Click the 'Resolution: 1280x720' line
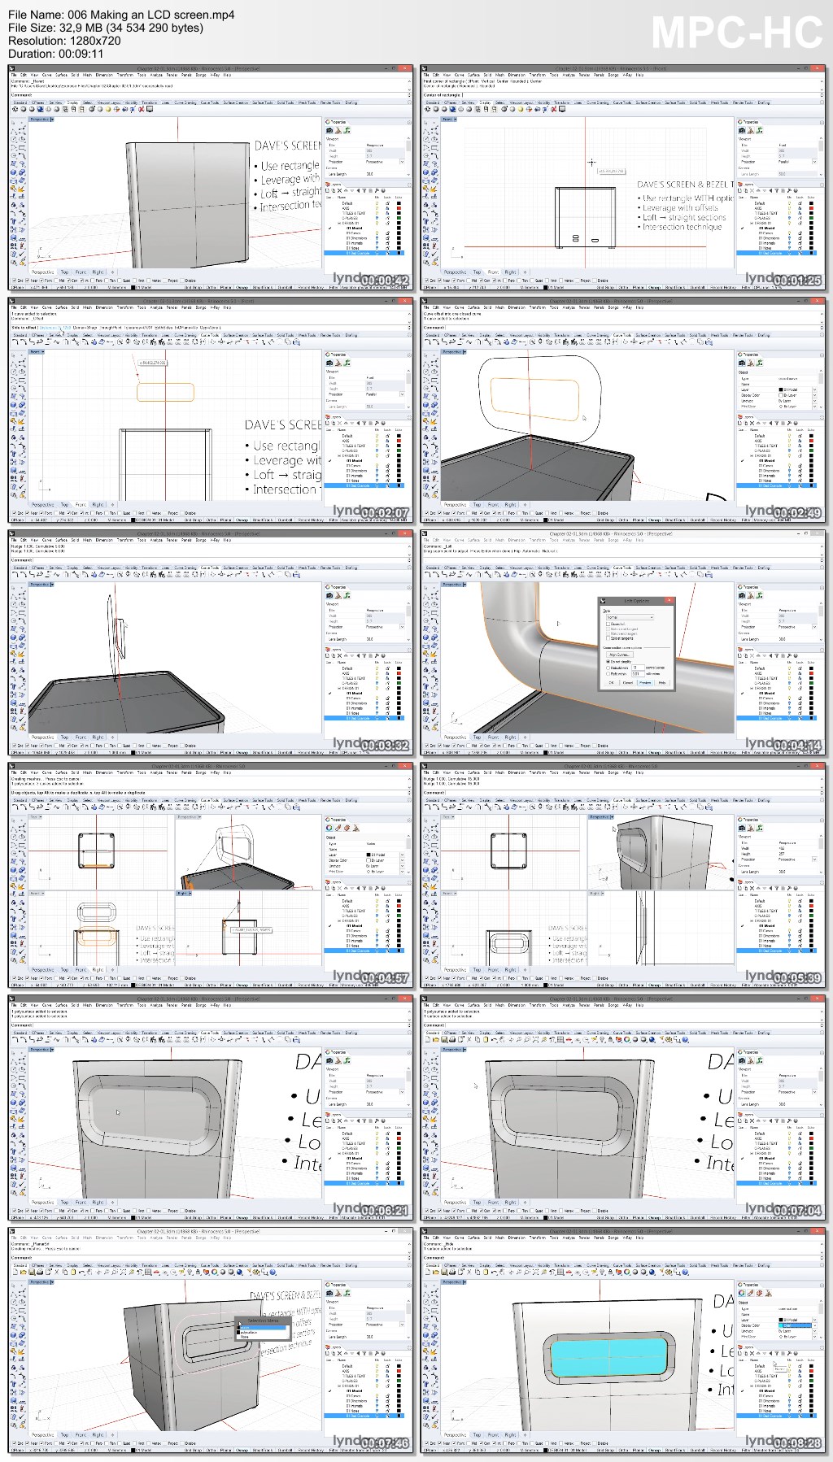833x1462 pixels. pyautogui.click(x=64, y=41)
